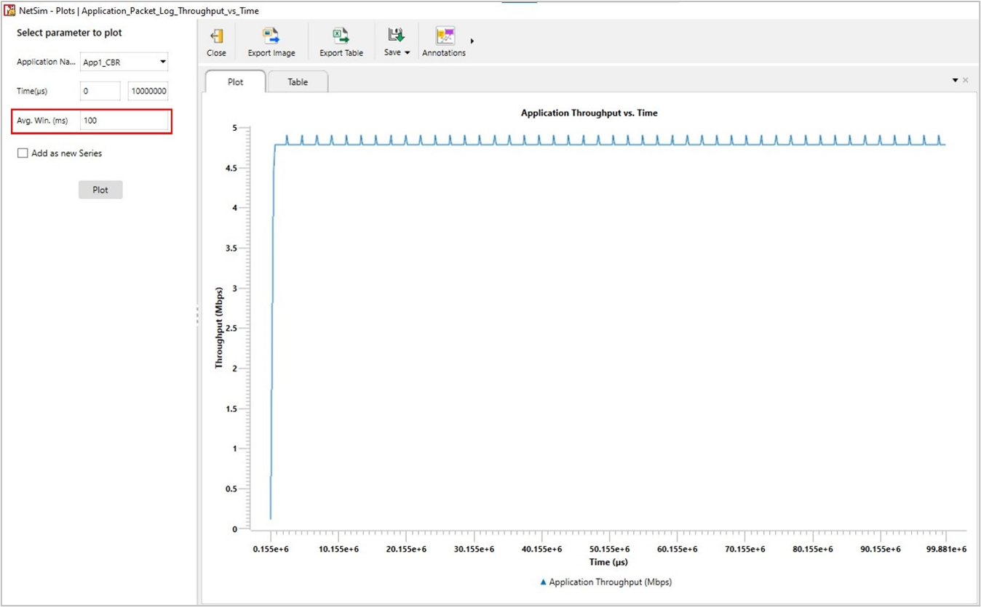Click the Close icon in the toolbar
Image resolution: width=981 pixels, height=607 pixels.
click(x=216, y=36)
